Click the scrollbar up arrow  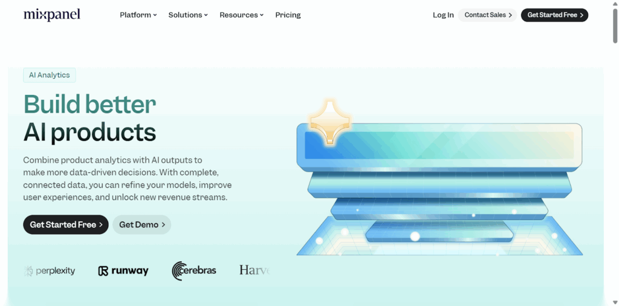(615, 4)
